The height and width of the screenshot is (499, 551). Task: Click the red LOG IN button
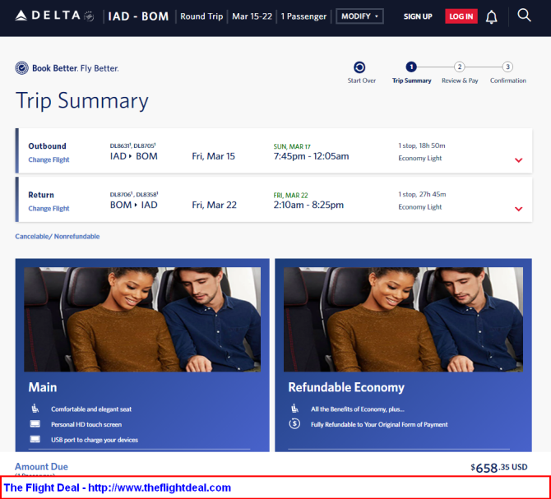(x=461, y=16)
